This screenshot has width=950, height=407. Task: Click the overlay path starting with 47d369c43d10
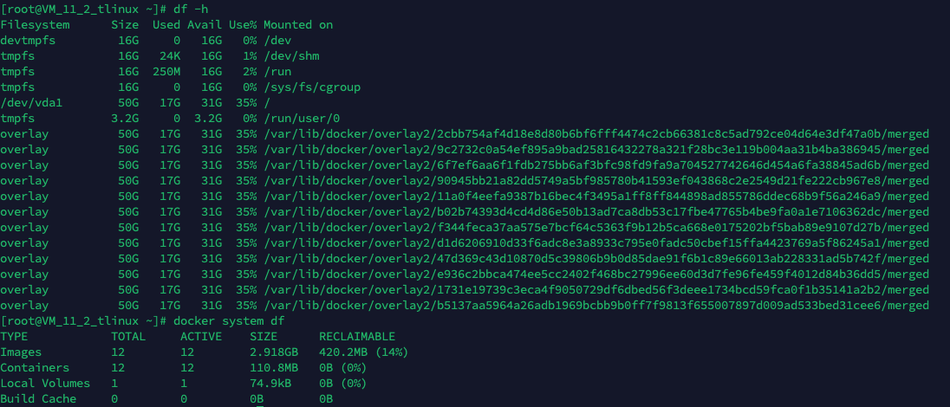596,259
